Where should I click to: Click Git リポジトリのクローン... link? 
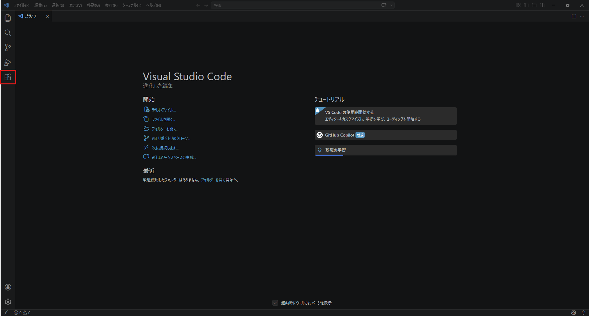[171, 138]
